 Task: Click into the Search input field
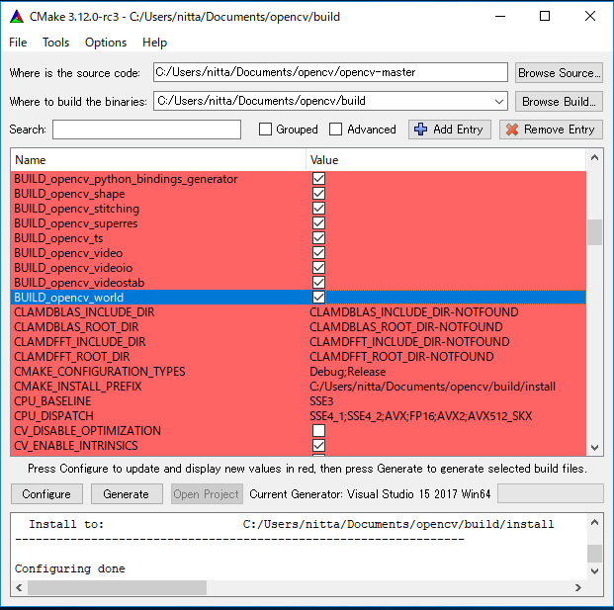[x=146, y=130]
